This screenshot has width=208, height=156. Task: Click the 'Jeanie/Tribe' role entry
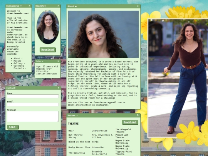(x=100, y=131)
